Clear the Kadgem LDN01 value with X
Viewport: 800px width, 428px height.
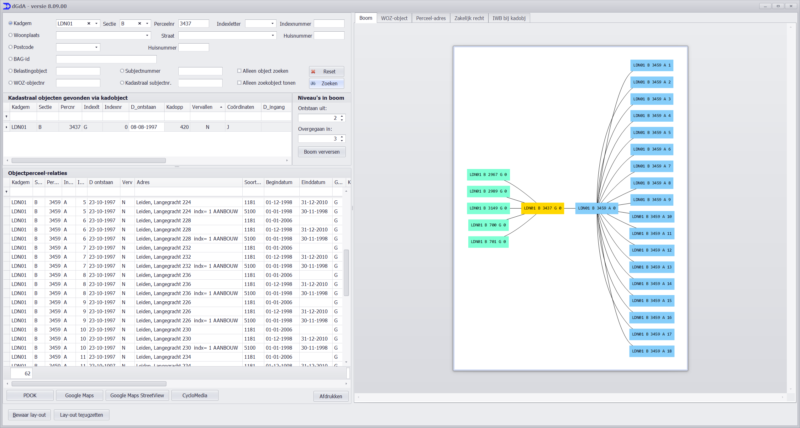tap(89, 24)
